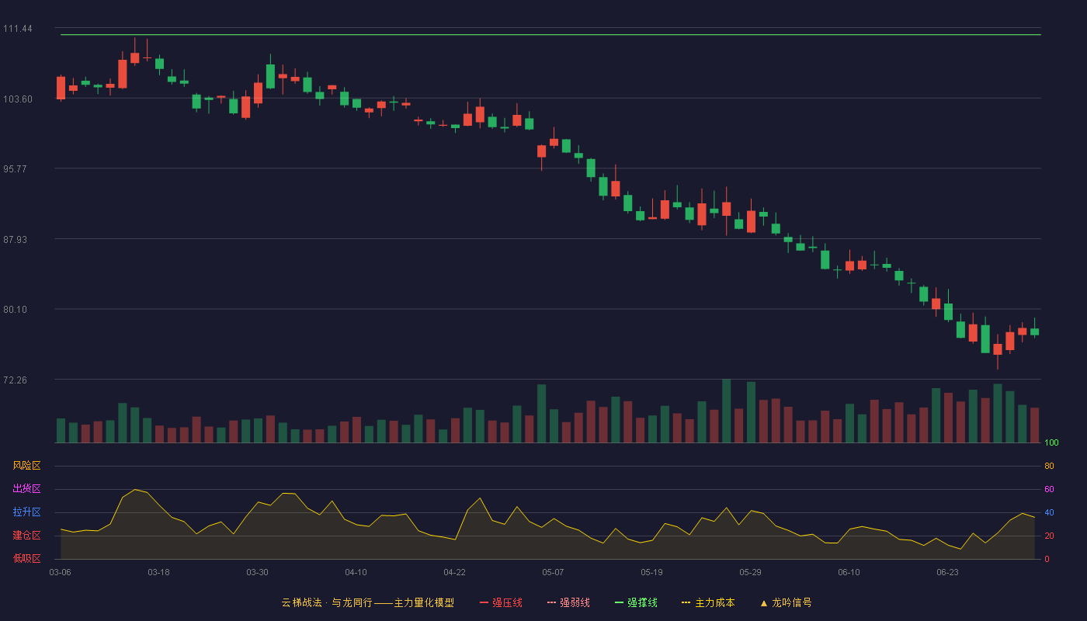Image resolution: width=1087 pixels, height=621 pixels.
Task: Click the 04-10 date label
Action: tap(356, 572)
